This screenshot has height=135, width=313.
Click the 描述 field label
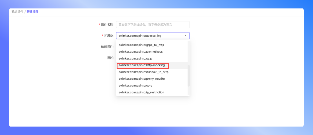(110, 58)
